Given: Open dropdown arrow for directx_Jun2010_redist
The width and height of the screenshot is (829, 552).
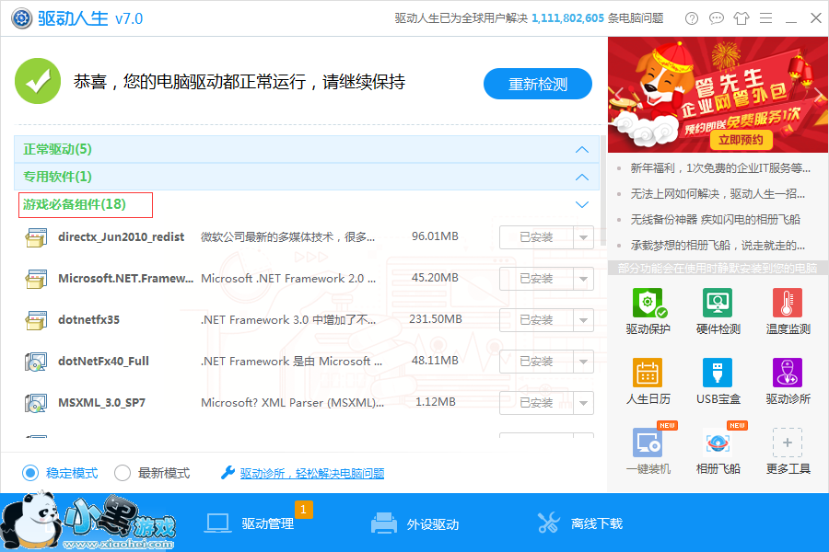Looking at the screenshot, I should coord(583,237).
